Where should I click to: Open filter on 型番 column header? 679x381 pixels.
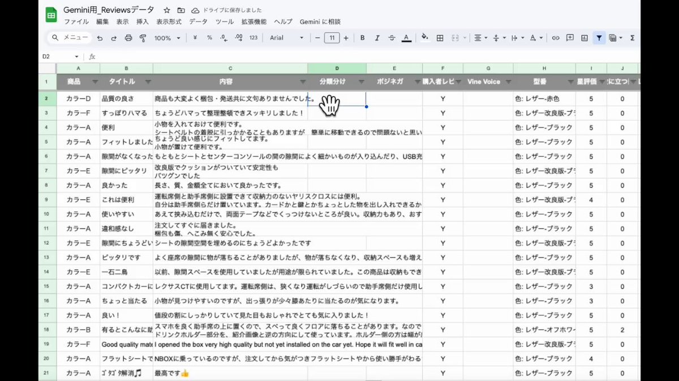(x=570, y=82)
